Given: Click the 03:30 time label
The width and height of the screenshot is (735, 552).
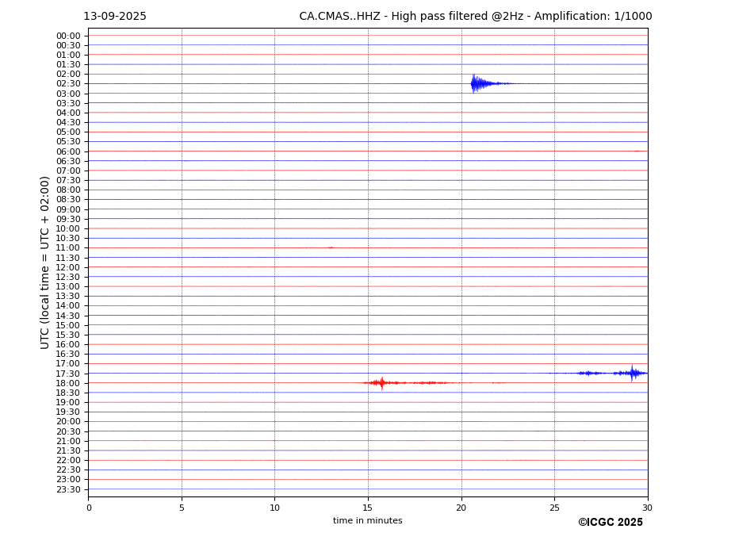Looking at the screenshot, I should [68, 103].
